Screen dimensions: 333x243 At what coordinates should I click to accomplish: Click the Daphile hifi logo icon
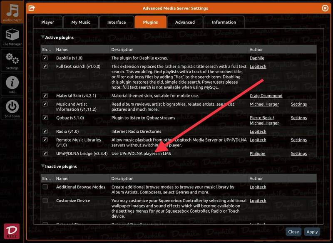[x=12, y=232]
